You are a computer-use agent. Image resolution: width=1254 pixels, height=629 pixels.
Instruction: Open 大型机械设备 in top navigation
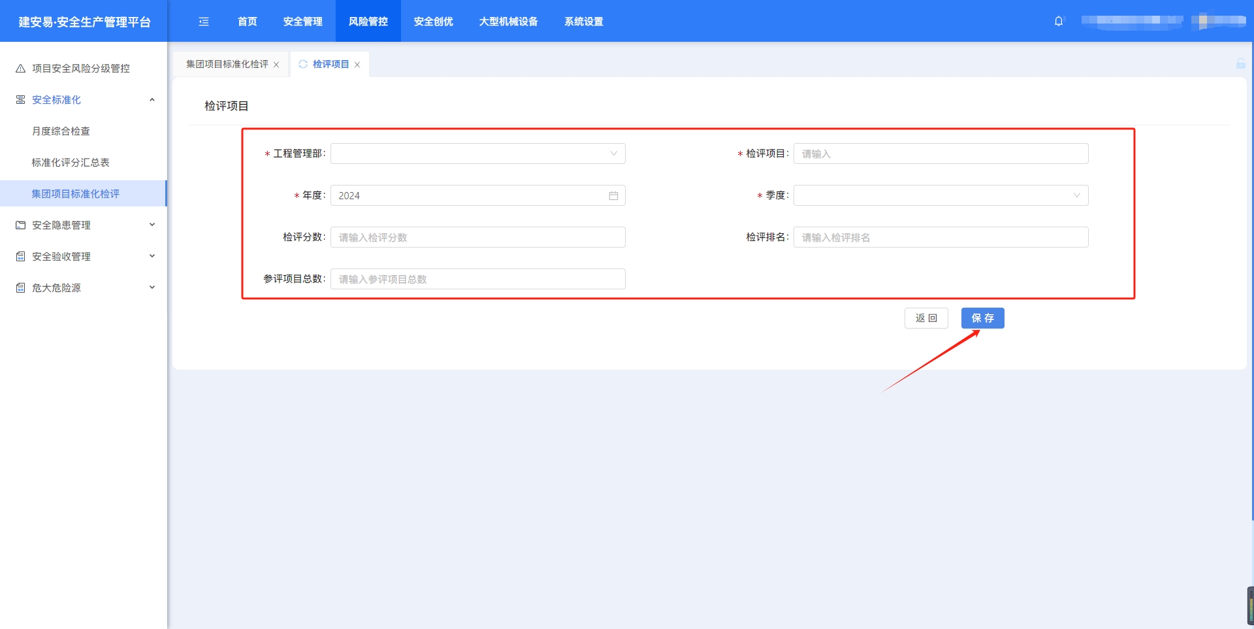click(508, 22)
